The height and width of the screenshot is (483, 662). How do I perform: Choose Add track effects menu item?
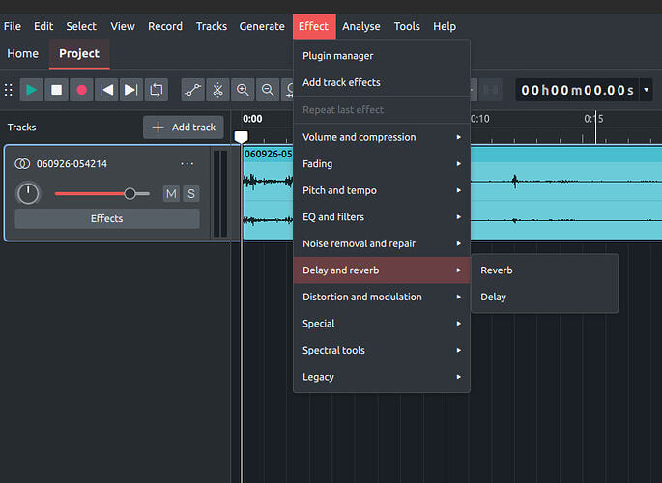(382, 82)
